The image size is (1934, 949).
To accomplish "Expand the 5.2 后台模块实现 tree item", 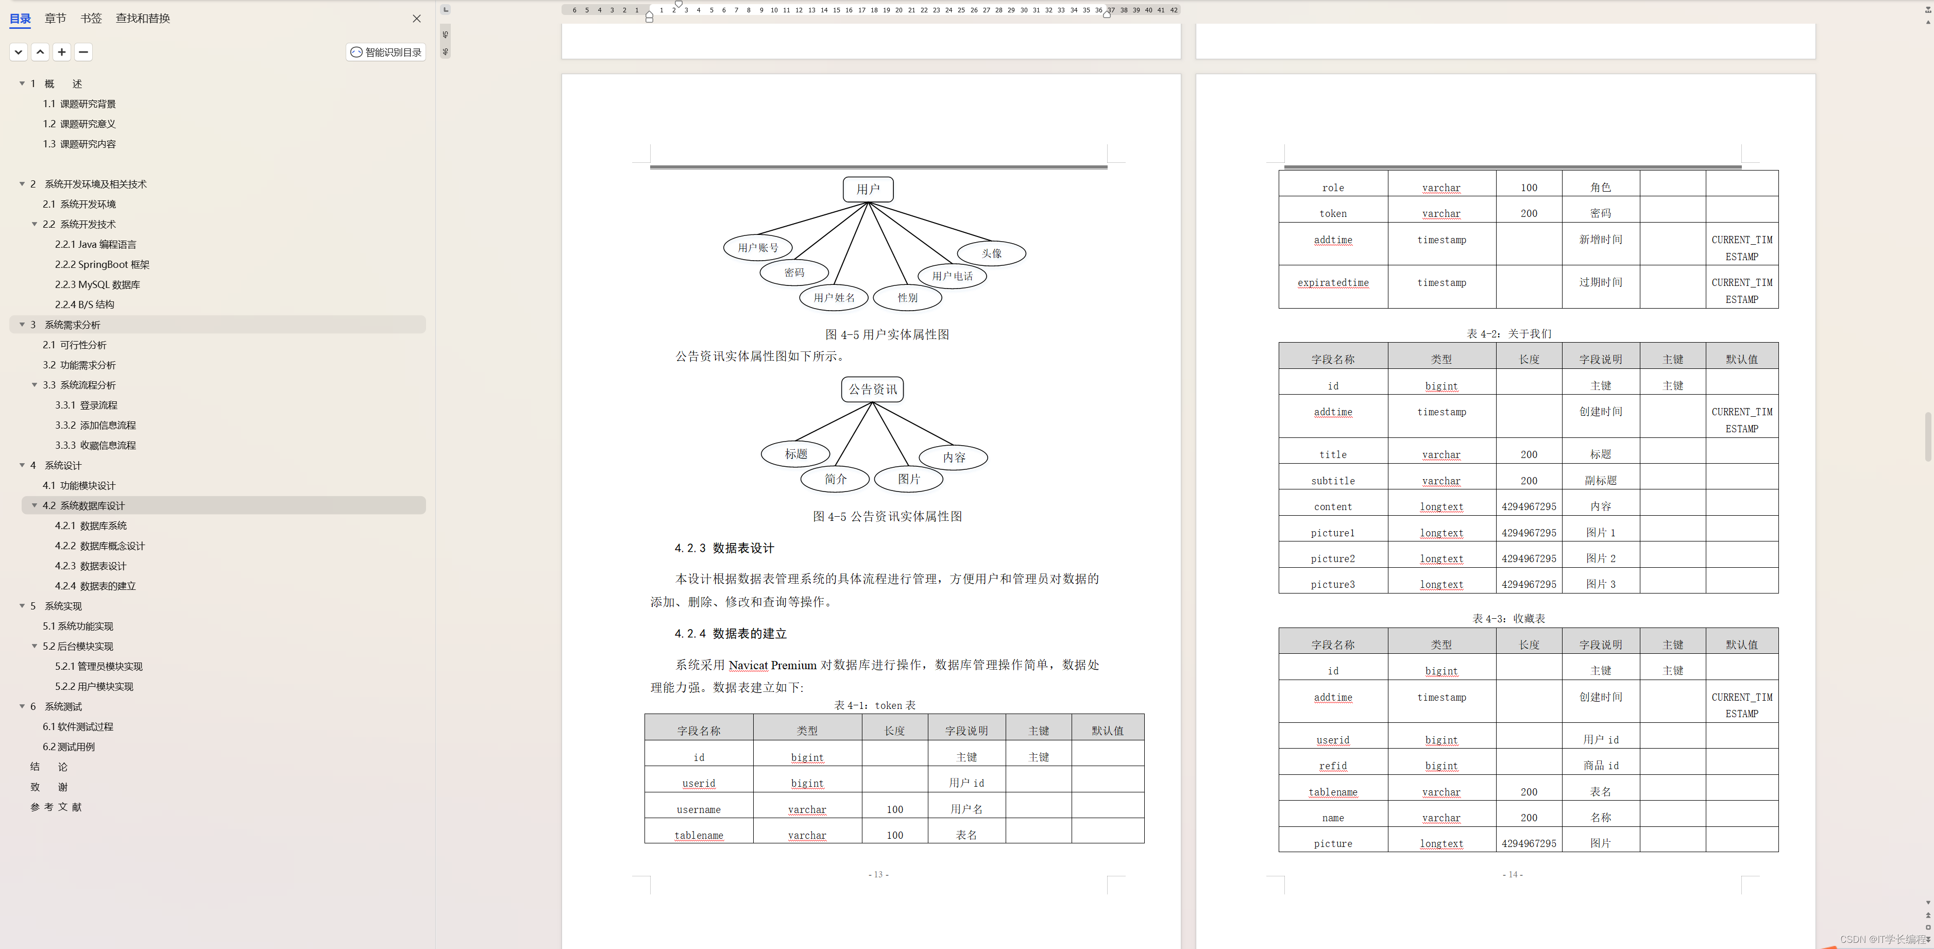I will coord(33,646).
